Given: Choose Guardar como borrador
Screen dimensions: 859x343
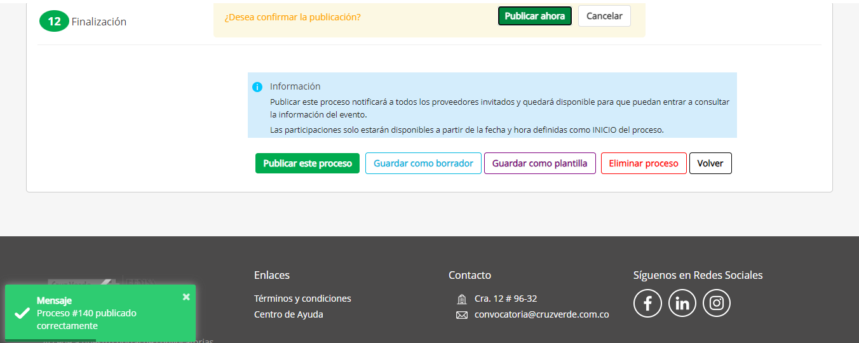Looking at the screenshot, I should click(423, 163).
